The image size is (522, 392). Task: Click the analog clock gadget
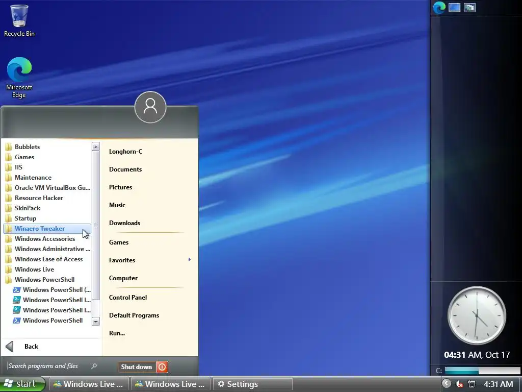[x=477, y=315]
